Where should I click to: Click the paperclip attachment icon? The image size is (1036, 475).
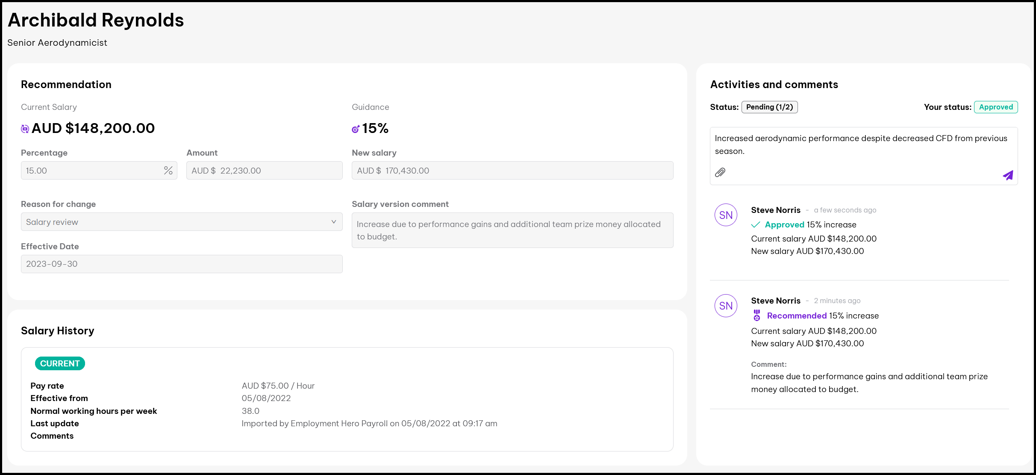pyautogui.click(x=720, y=172)
